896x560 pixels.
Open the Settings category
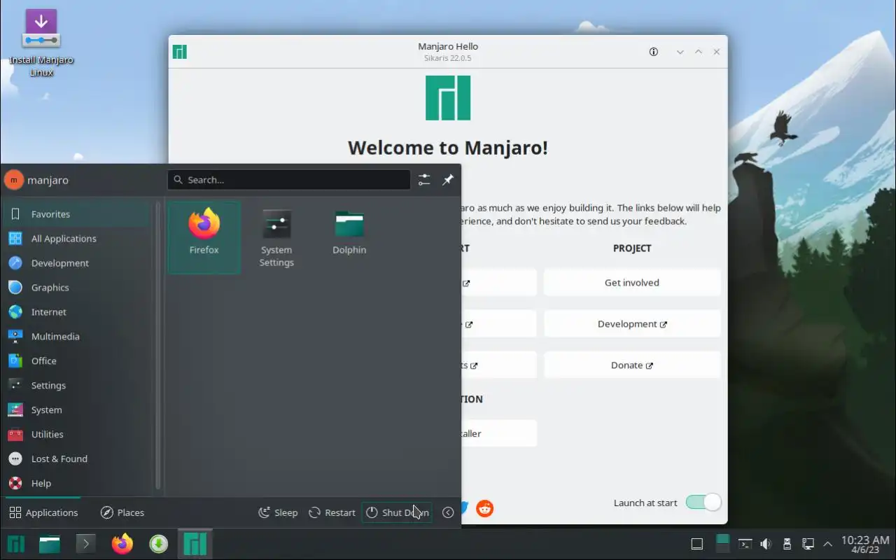tap(76, 386)
